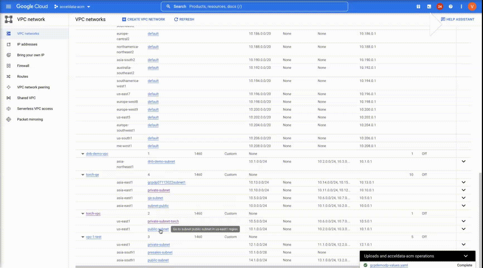Collapse the torch-vpc network row

(83, 214)
